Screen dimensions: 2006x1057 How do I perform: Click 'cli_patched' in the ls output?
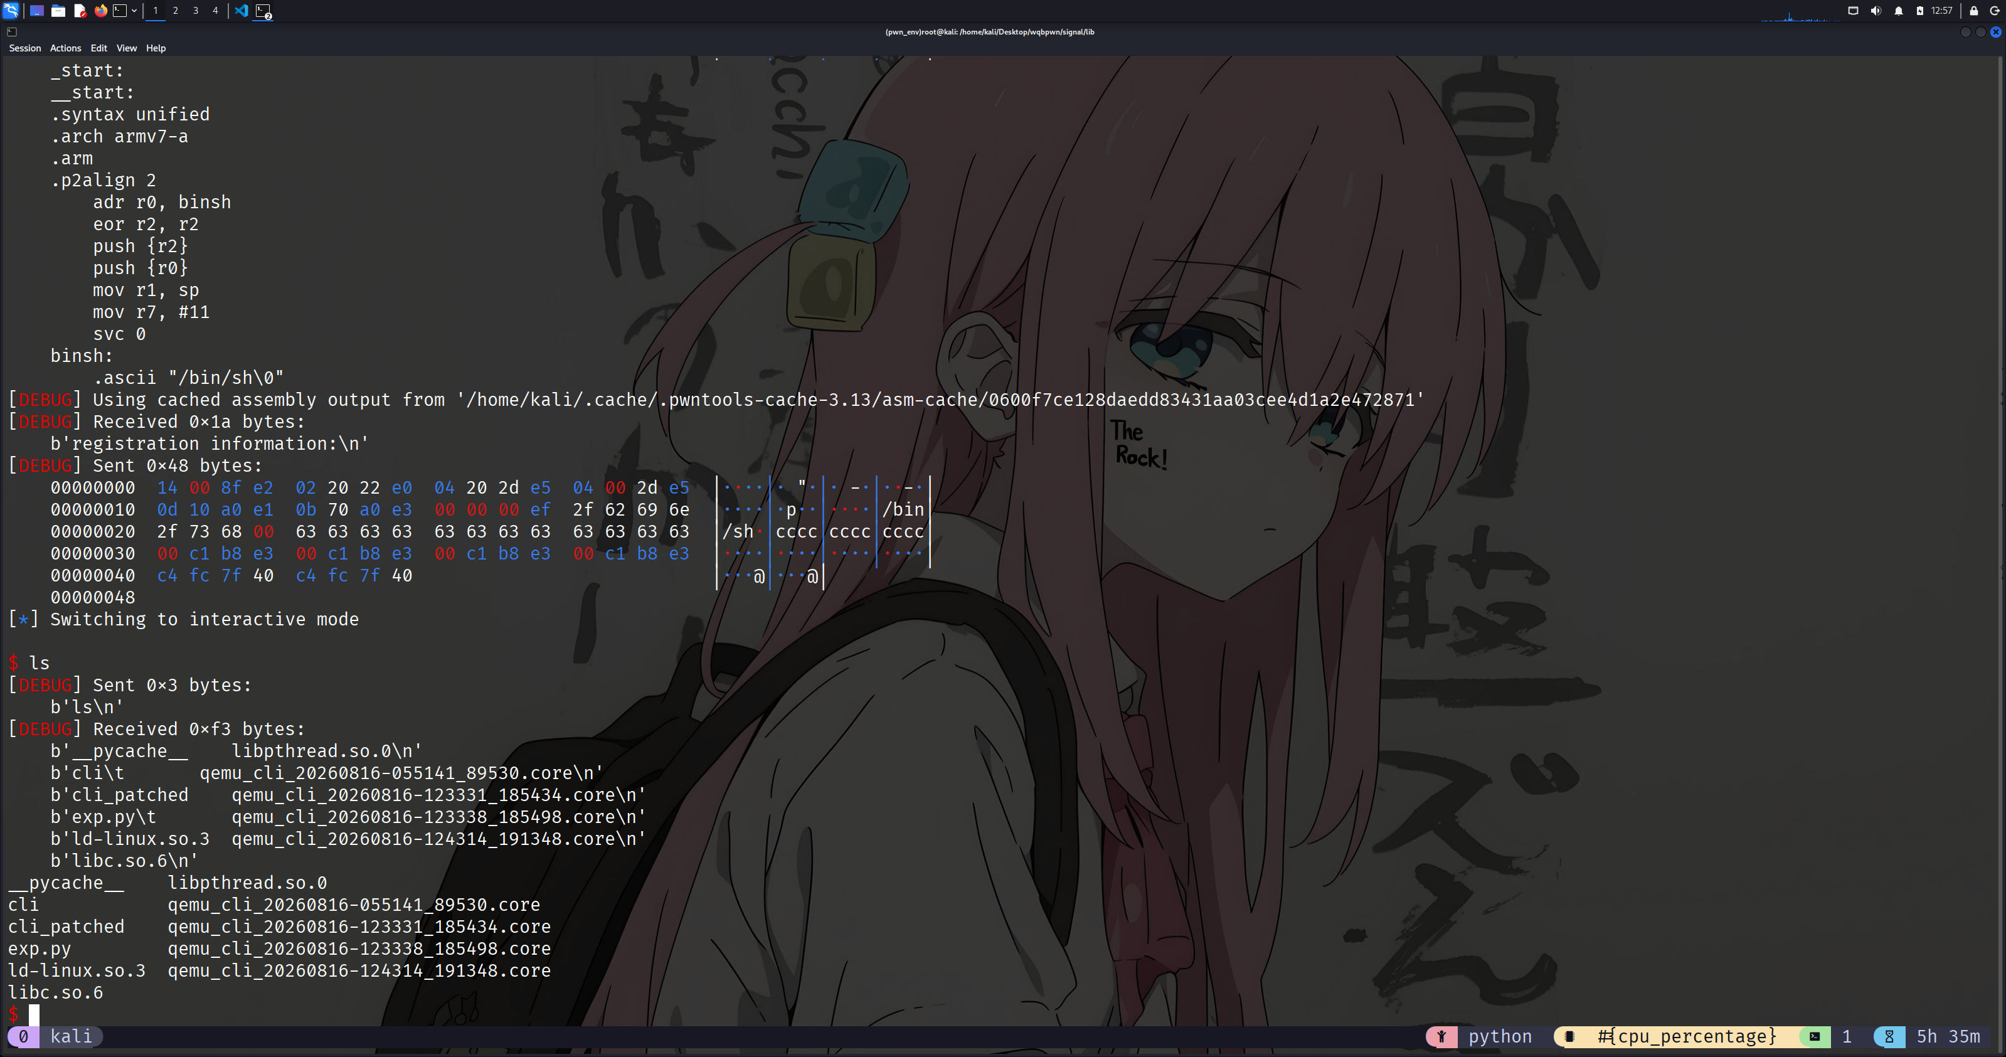(x=66, y=927)
